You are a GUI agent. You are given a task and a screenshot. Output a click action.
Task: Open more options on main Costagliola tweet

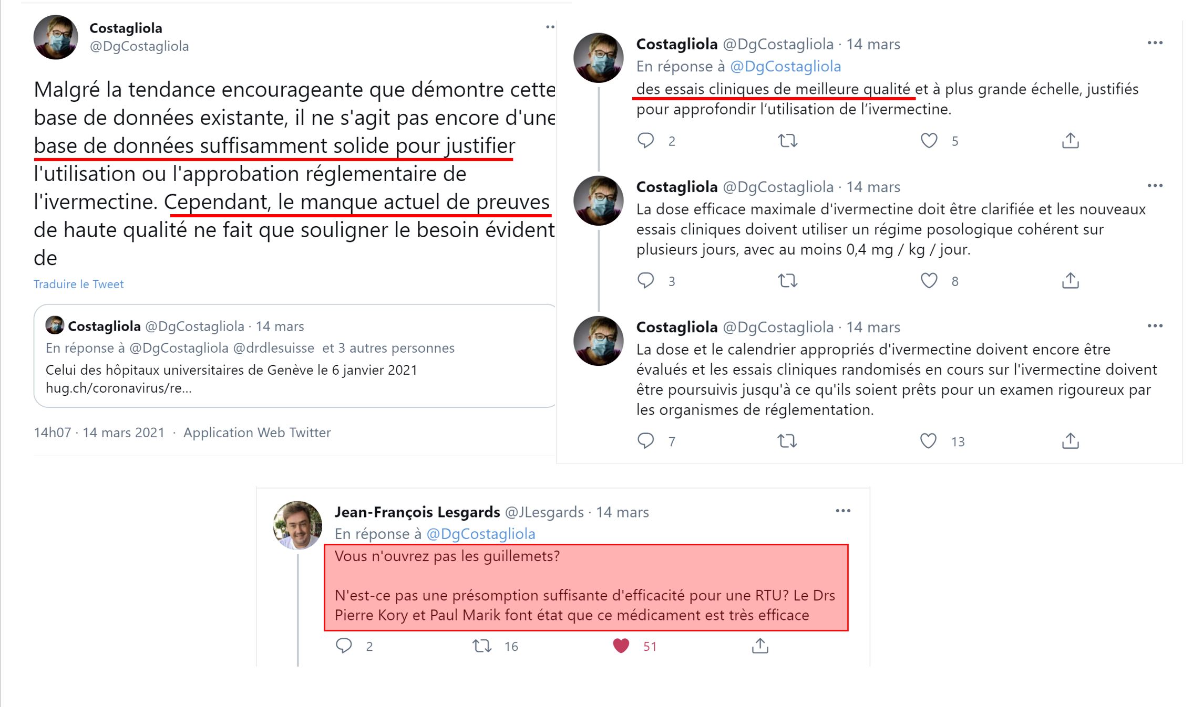550,27
